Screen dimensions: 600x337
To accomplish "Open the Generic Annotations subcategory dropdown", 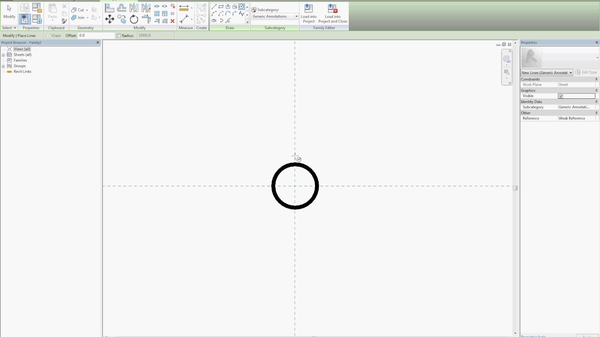I will pos(296,16).
